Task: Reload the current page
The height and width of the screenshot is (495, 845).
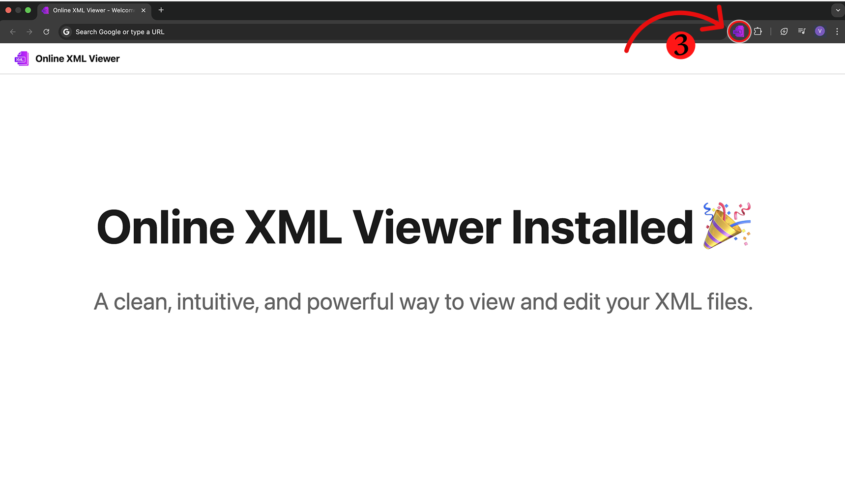Action: pos(46,32)
